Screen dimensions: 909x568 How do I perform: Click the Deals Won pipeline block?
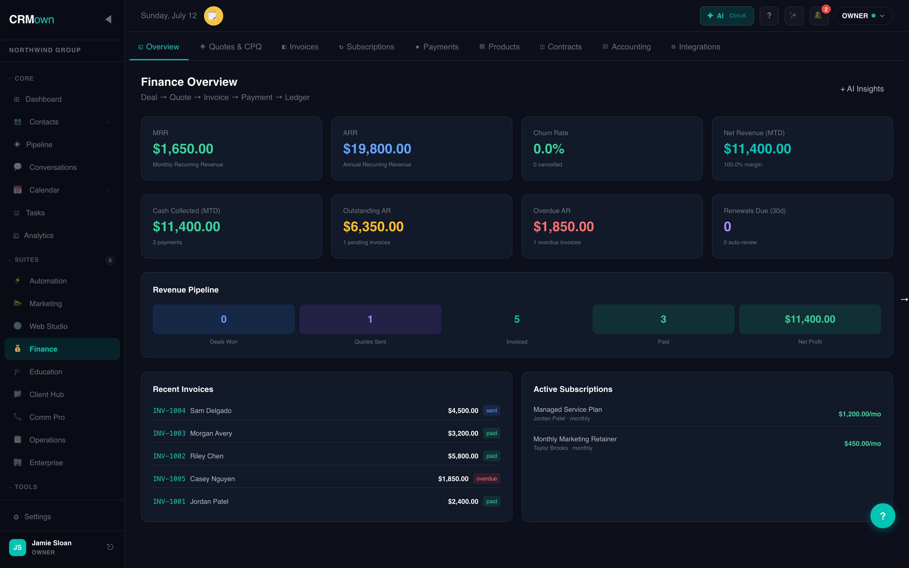coord(224,319)
